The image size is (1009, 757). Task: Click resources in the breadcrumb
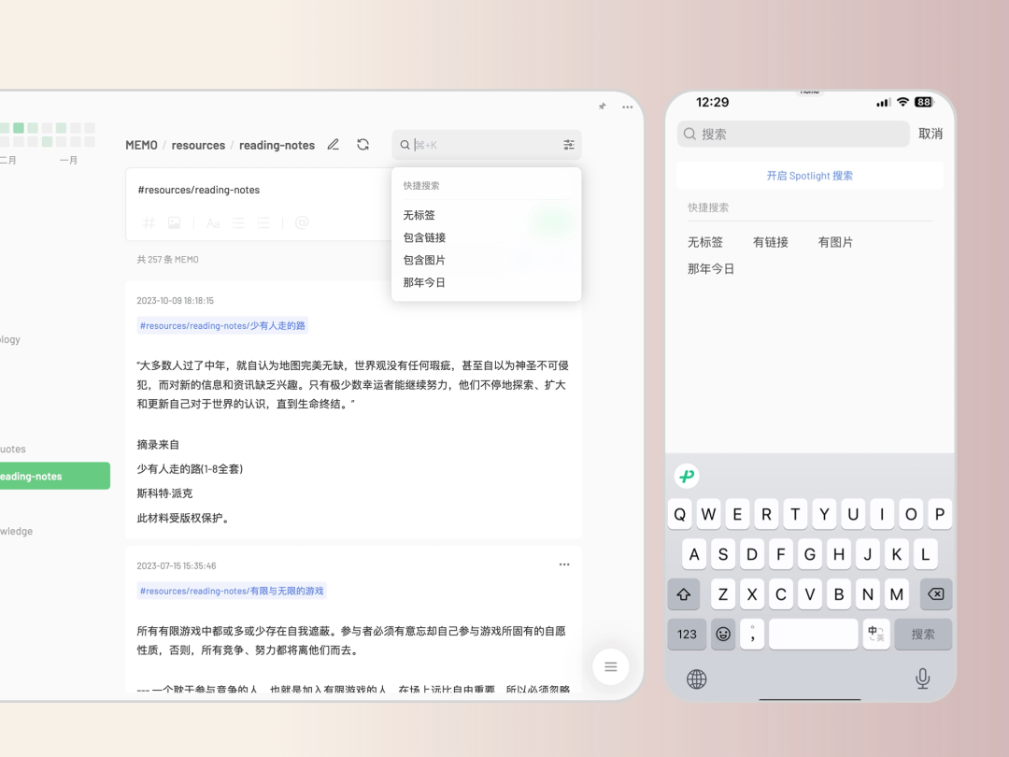pyautogui.click(x=198, y=146)
